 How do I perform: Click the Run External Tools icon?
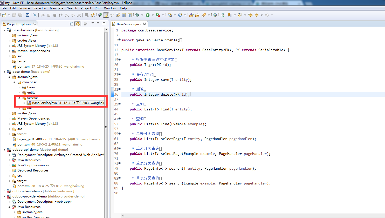pyautogui.click(x=158, y=15)
